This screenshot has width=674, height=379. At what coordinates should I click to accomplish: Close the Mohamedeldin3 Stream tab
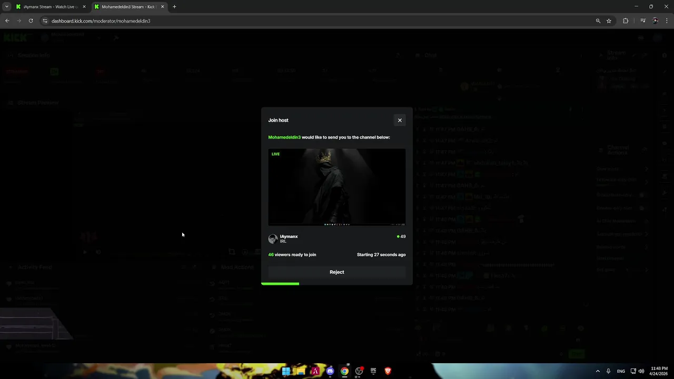click(x=162, y=7)
